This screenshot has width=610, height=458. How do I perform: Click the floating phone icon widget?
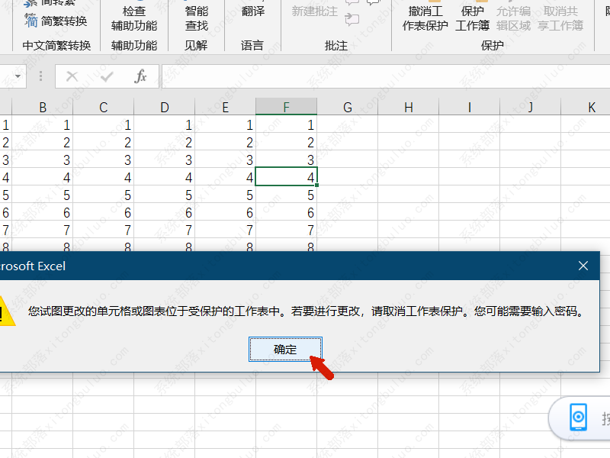pyautogui.click(x=579, y=418)
